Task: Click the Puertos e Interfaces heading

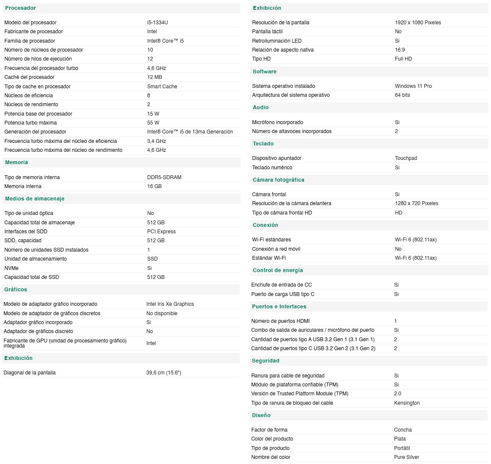Action: click(279, 307)
